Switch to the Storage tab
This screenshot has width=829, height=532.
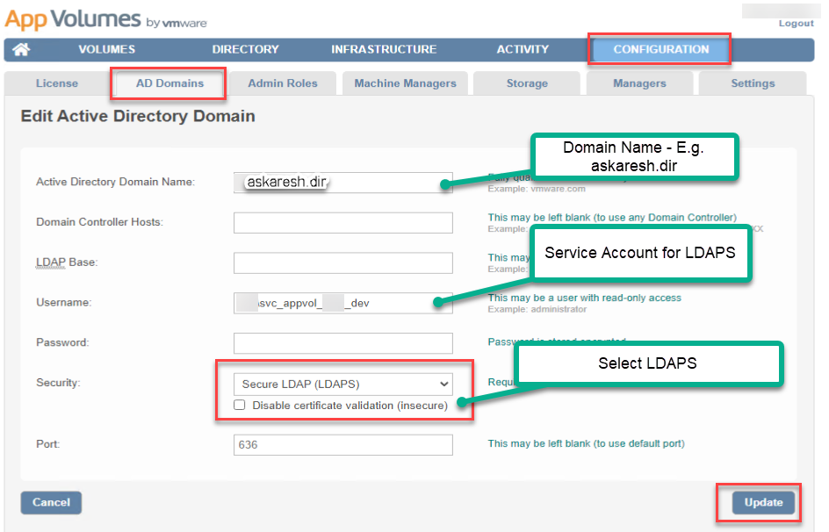coord(527,83)
